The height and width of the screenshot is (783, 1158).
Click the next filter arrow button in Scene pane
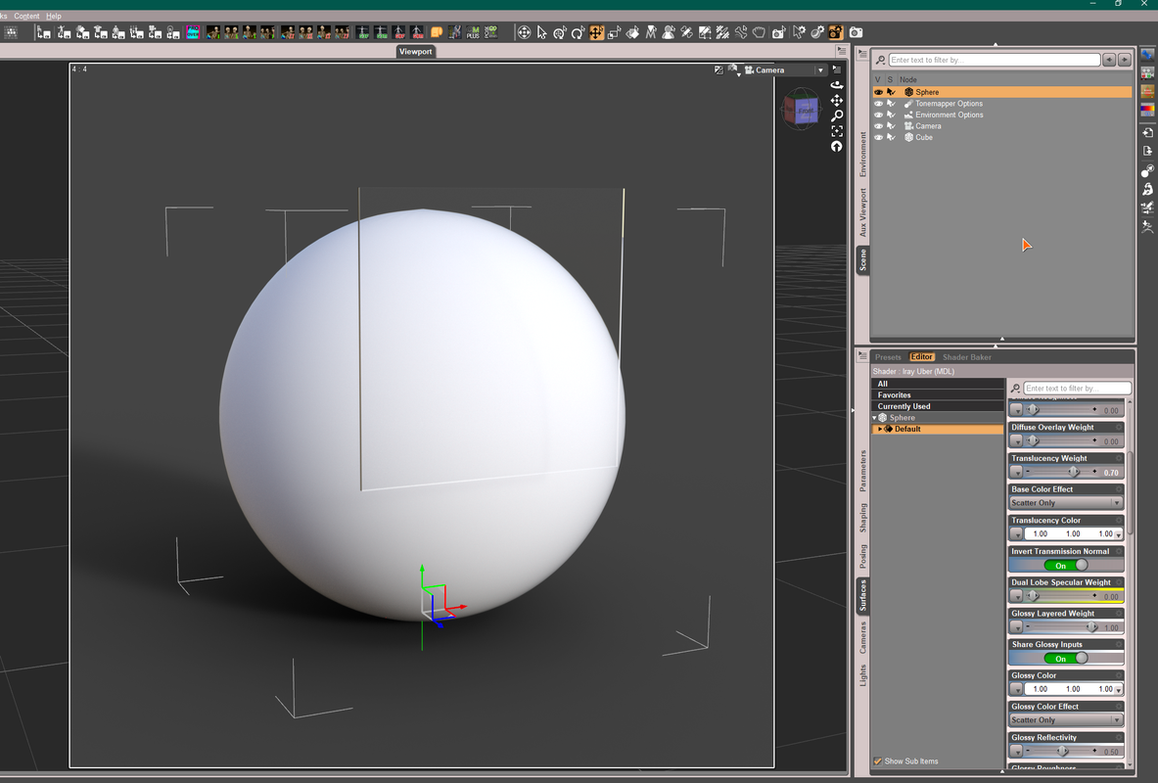(x=1124, y=60)
